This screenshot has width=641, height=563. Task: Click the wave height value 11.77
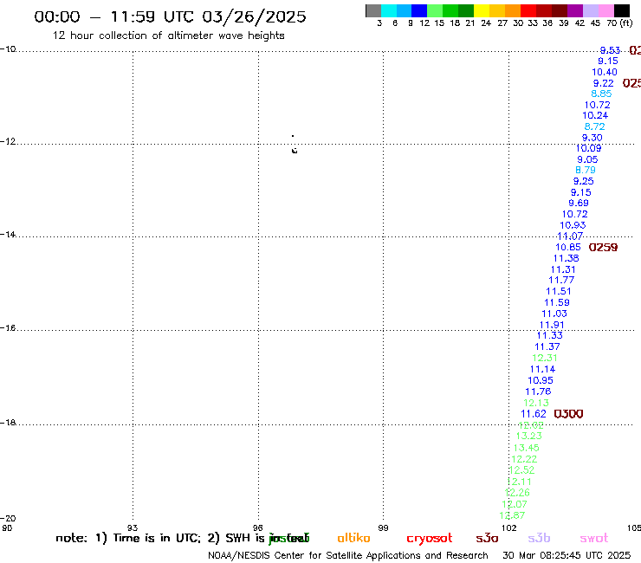(561, 280)
